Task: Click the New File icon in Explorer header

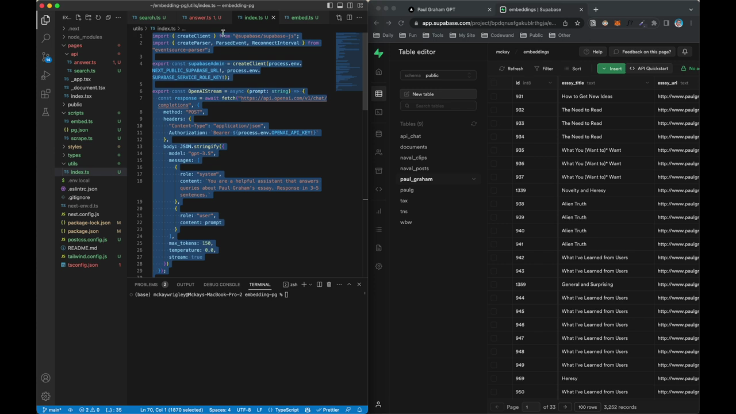Action: click(78, 18)
